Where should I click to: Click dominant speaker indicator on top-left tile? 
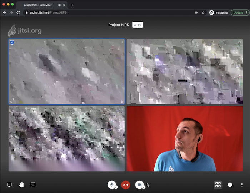click(x=12, y=42)
